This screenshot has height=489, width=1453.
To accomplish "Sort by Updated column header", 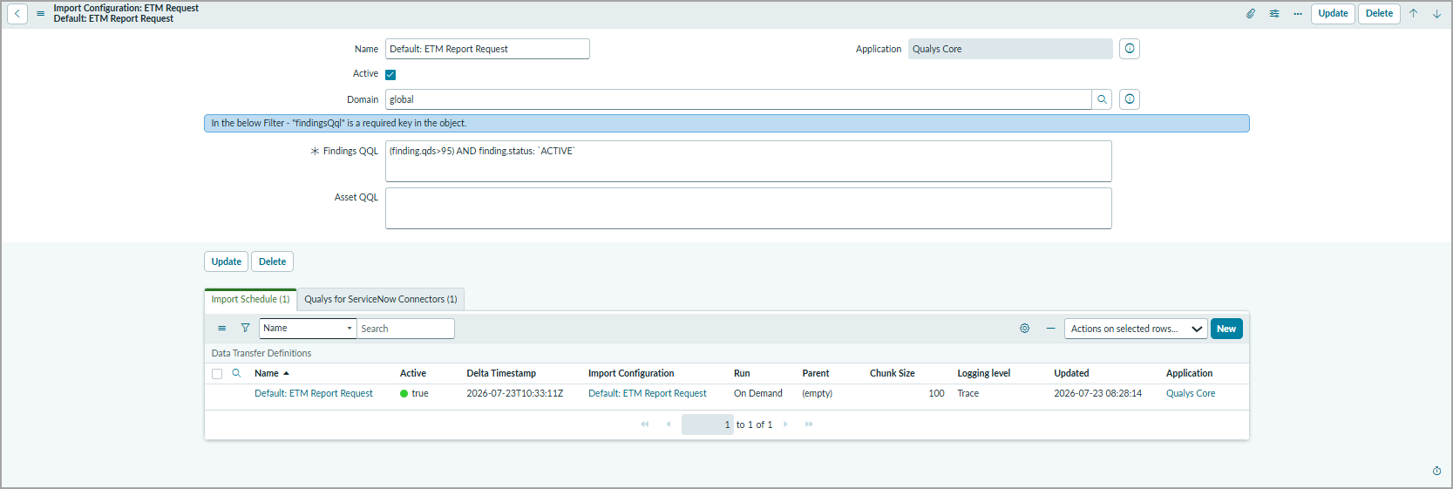I will click(1071, 373).
